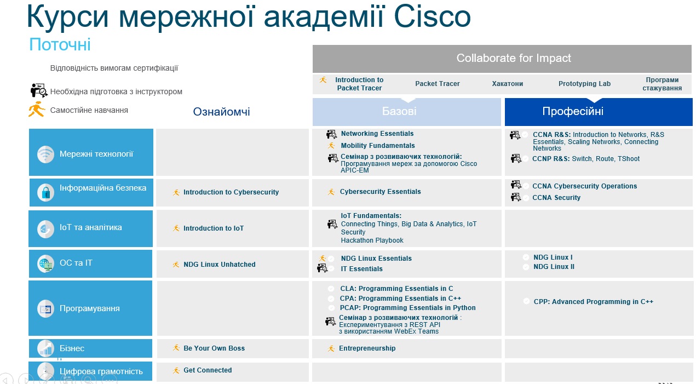This screenshot has height=384, width=696.
Task: Click the instructor icon beside CCNA R&S
Action: point(515,135)
